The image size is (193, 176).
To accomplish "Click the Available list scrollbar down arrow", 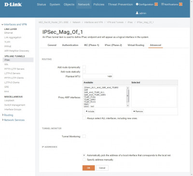I will pyautogui.click(x=128, y=106).
